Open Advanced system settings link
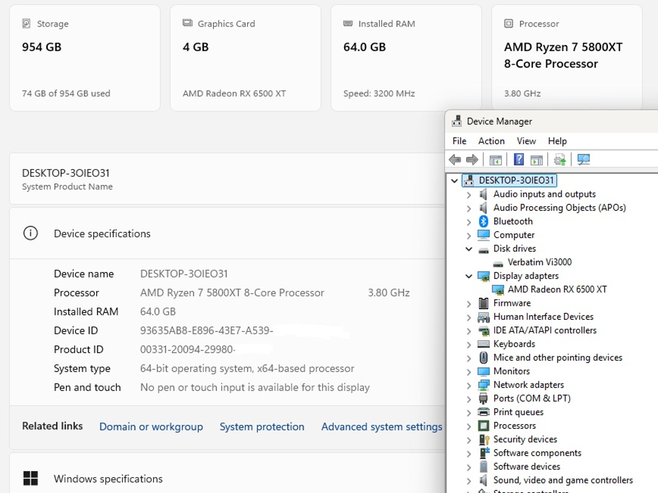The height and width of the screenshot is (493, 658). [382, 427]
